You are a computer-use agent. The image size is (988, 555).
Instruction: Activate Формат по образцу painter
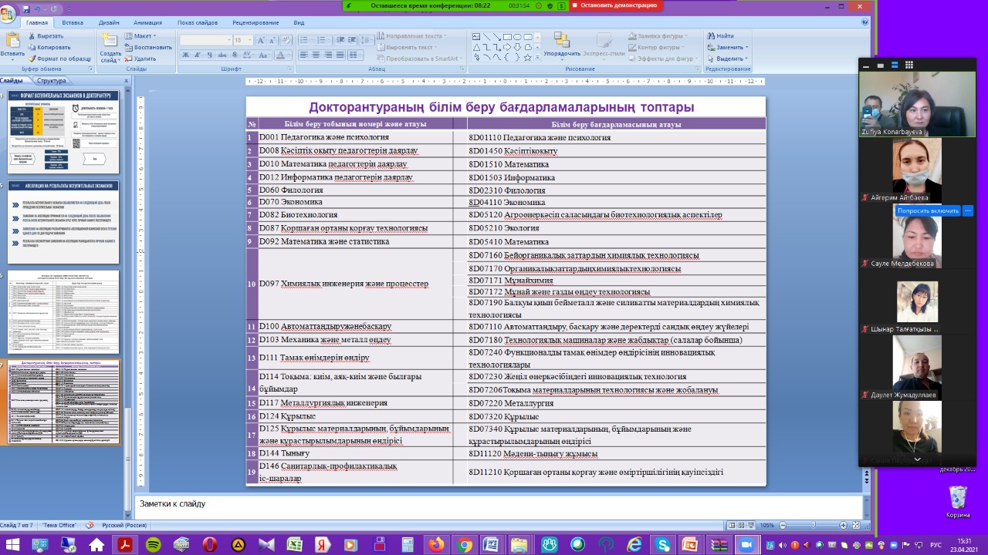coord(59,59)
